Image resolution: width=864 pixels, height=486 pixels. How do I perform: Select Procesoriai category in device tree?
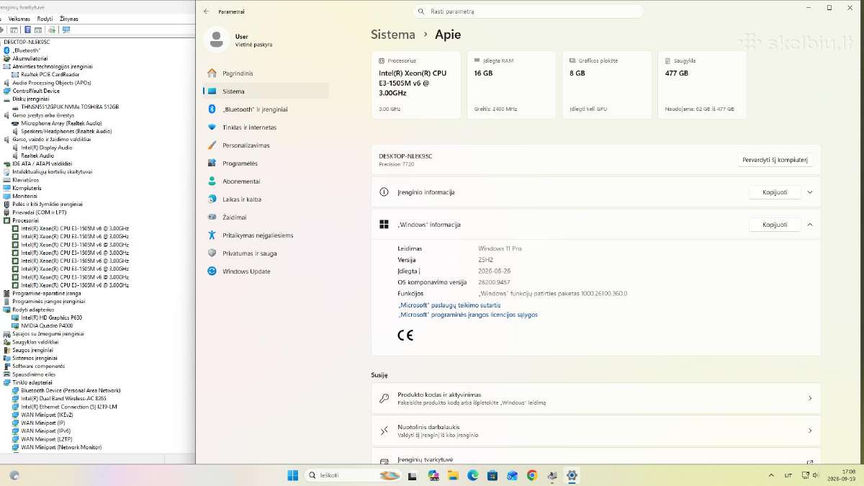[x=25, y=220]
